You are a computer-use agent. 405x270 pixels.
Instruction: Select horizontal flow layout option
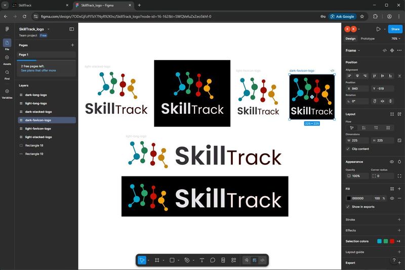point(376,127)
